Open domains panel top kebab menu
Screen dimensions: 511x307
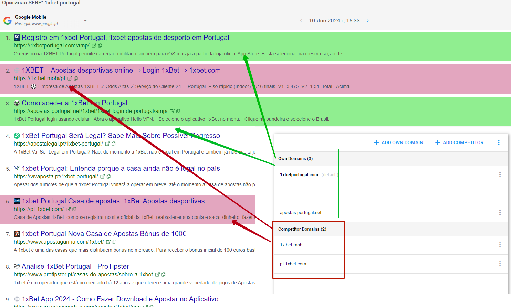[x=499, y=142]
